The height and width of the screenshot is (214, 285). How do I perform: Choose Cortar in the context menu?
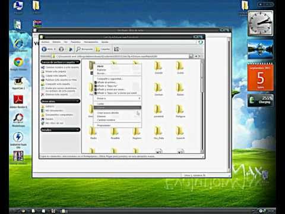tap(117, 103)
